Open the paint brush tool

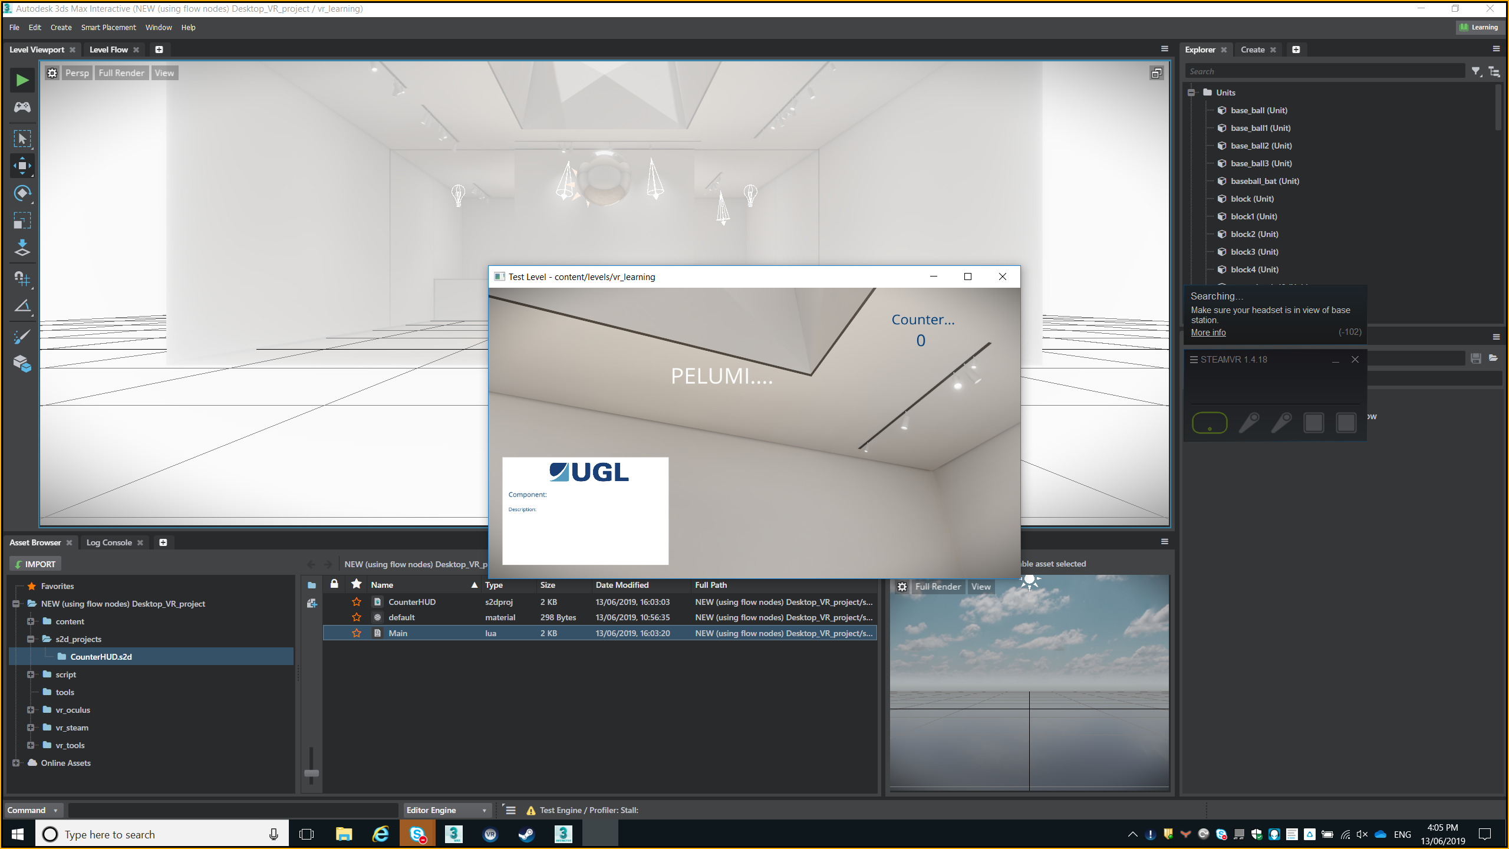coord(22,337)
